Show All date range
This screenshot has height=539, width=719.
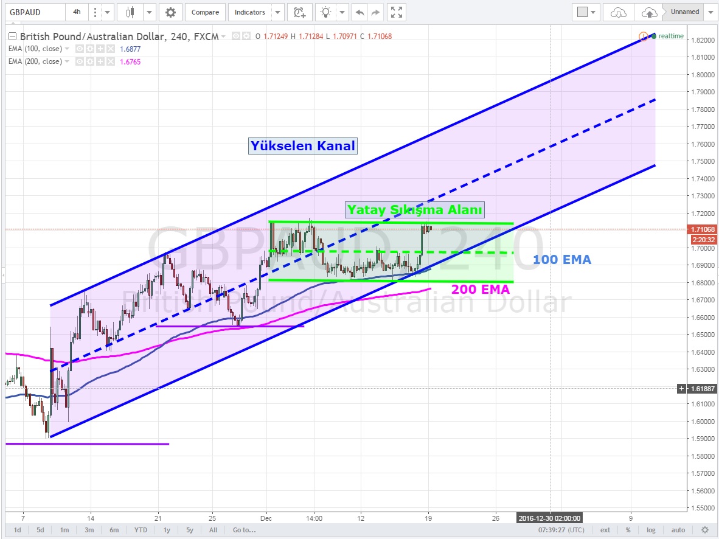point(214,530)
